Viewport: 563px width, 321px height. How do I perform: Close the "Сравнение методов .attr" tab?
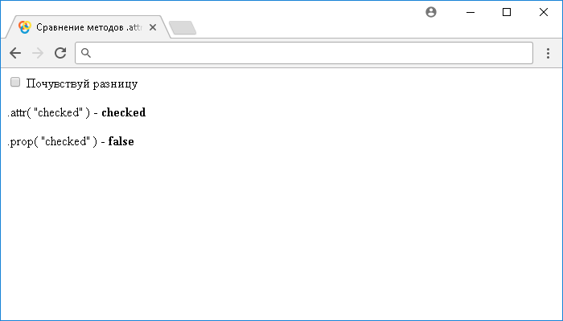(x=154, y=26)
